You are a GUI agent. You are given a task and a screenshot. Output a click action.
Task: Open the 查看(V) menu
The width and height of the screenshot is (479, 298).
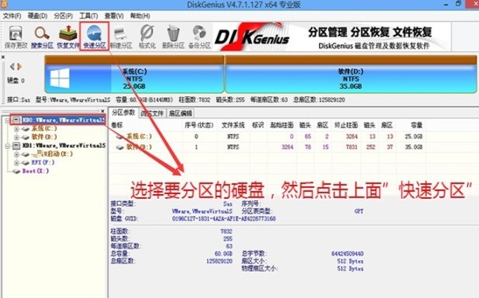tap(114, 16)
